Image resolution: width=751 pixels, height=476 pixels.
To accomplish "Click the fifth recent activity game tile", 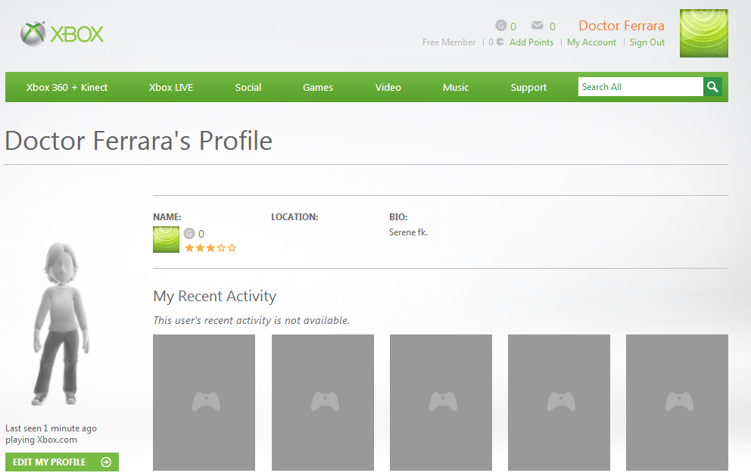I will pyautogui.click(x=678, y=403).
